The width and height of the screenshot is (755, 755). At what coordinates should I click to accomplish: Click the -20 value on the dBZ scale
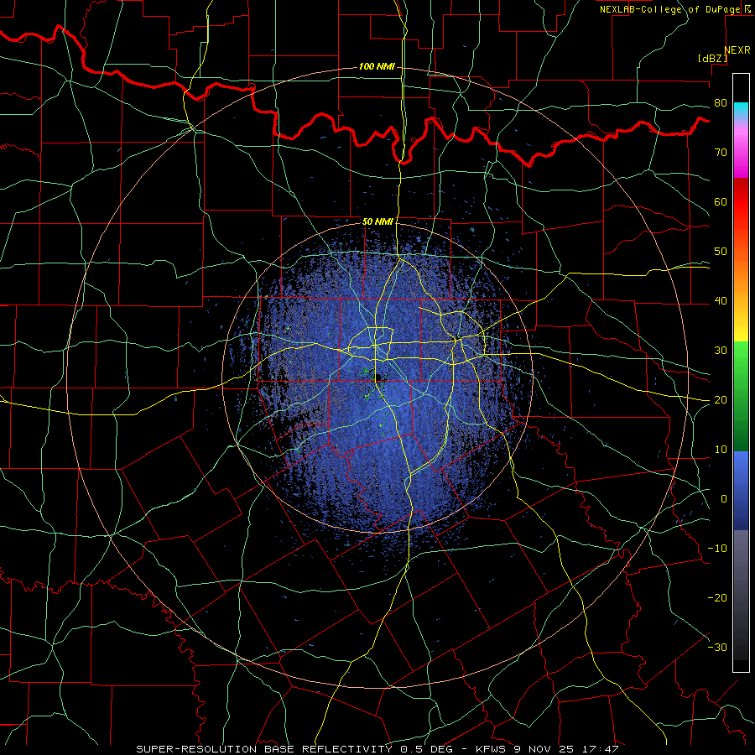click(x=717, y=598)
